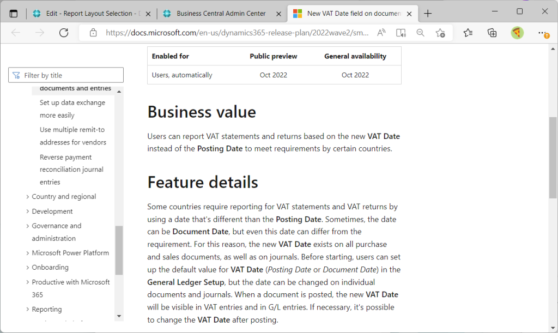Minimize the browser window

[495, 11]
